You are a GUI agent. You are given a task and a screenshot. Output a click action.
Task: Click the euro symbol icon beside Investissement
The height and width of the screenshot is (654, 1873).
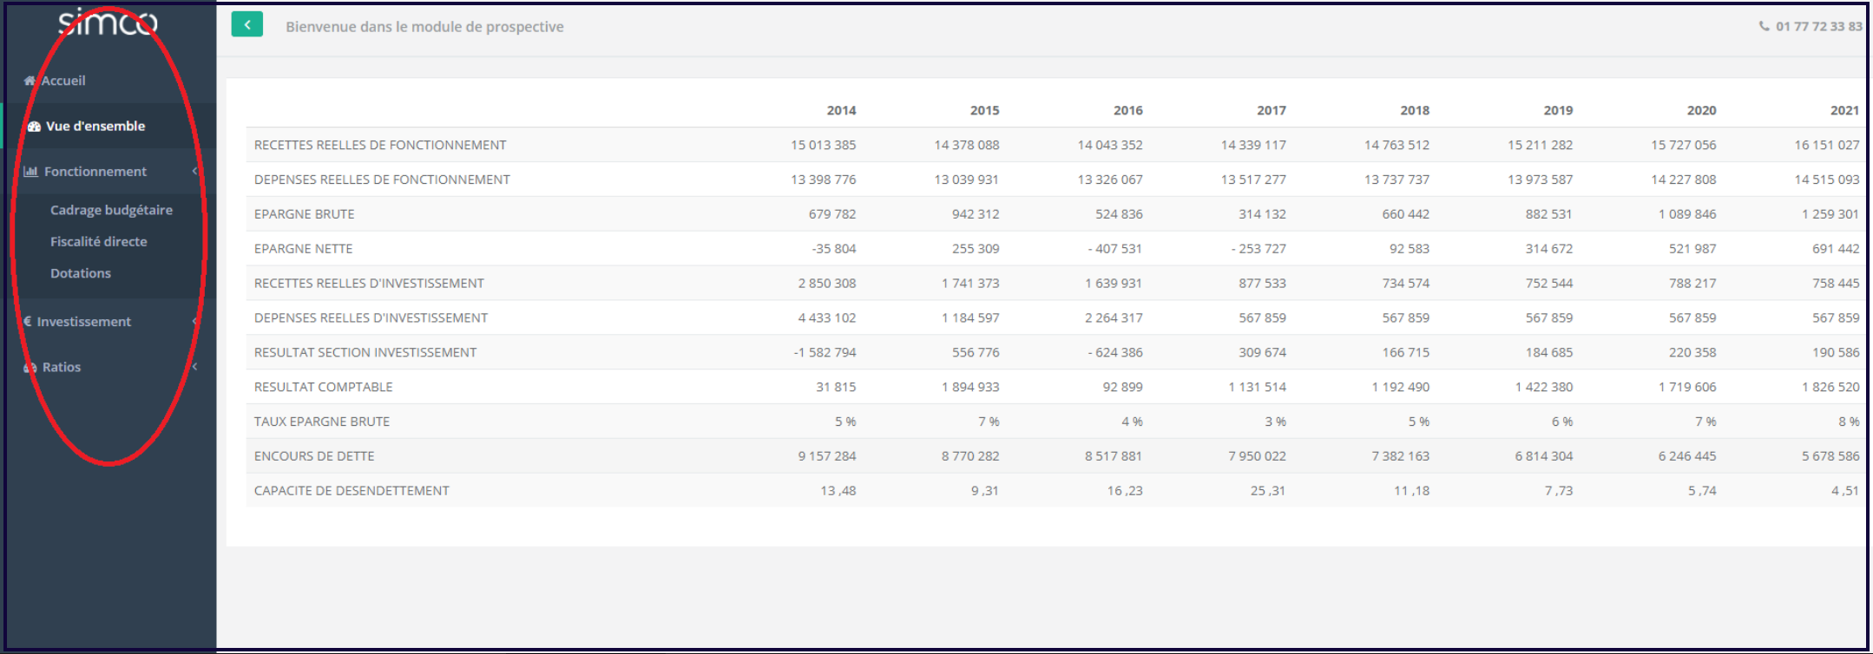(28, 322)
